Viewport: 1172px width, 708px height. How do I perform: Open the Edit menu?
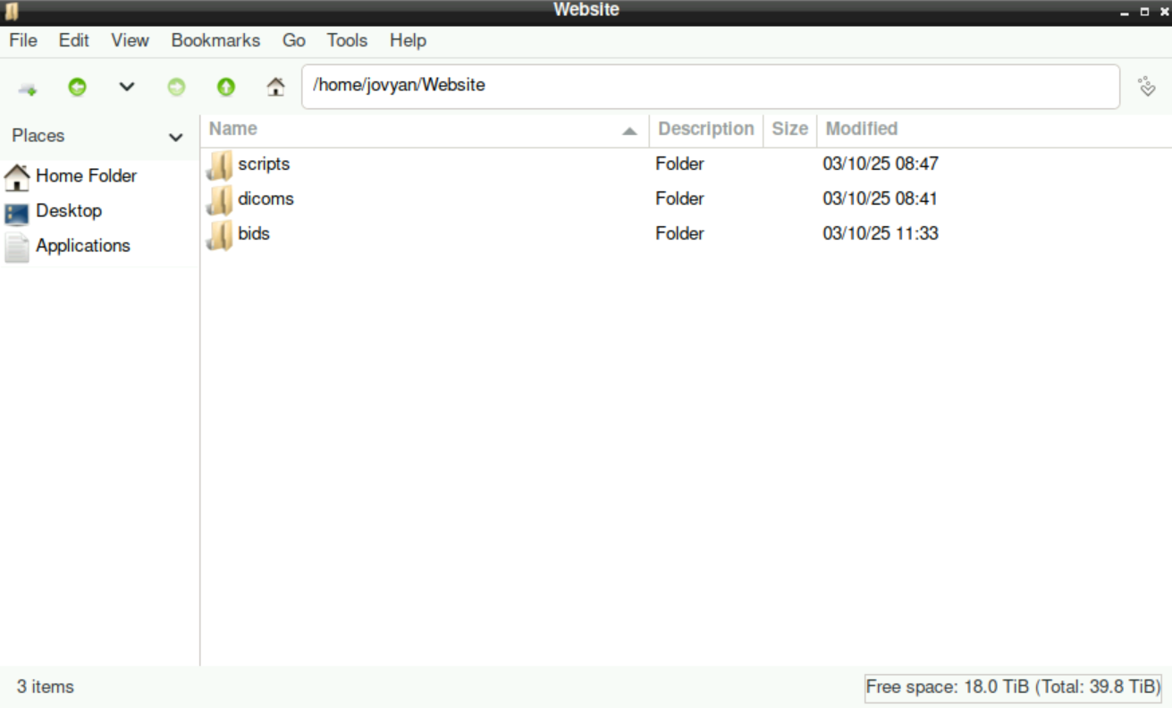click(x=74, y=40)
